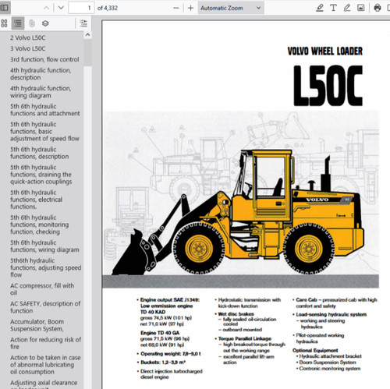Open '3rd function, flow control' outline entry
The width and height of the screenshot is (390, 389).
tap(44, 59)
